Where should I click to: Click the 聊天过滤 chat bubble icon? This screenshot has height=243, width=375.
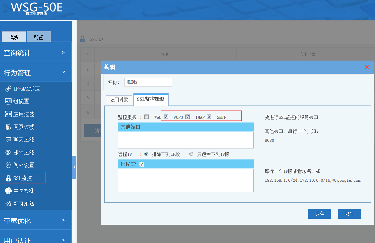8,139
